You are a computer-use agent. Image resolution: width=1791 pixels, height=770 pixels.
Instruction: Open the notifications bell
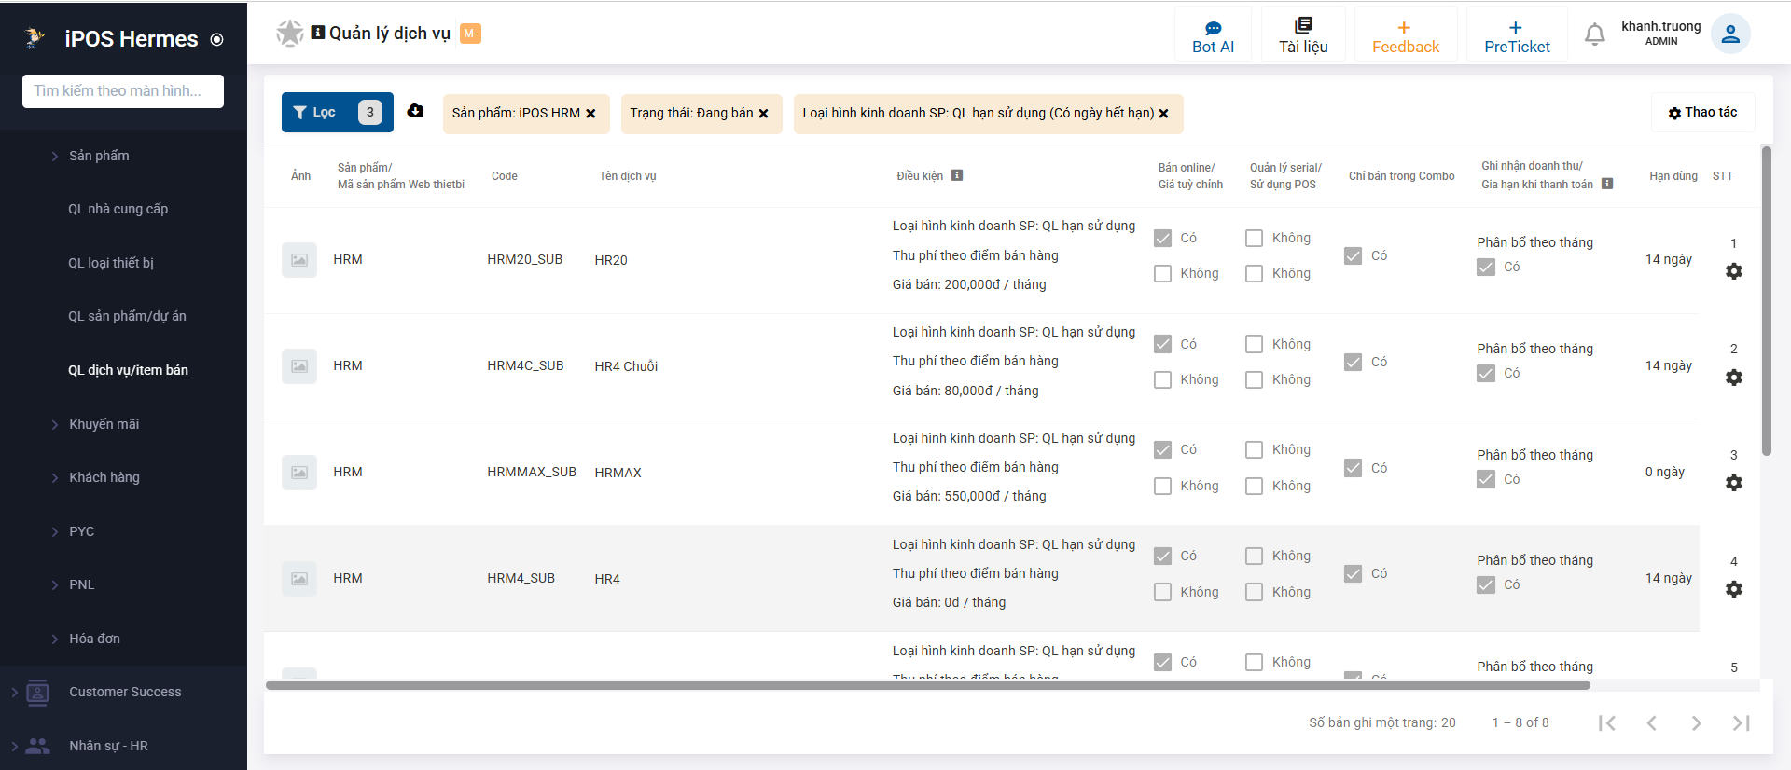(1594, 34)
